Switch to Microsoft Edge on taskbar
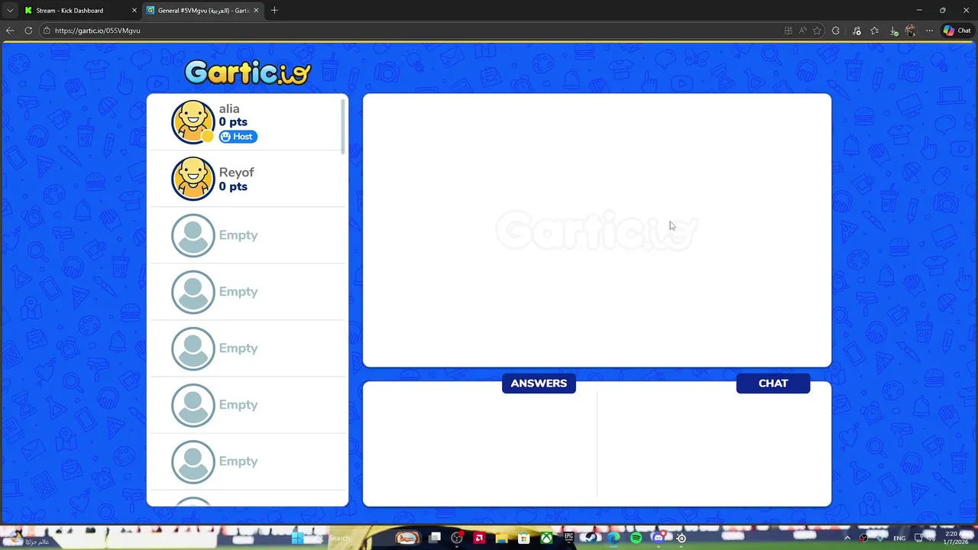The width and height of the screenshot is (978, 550). [614, 538]
